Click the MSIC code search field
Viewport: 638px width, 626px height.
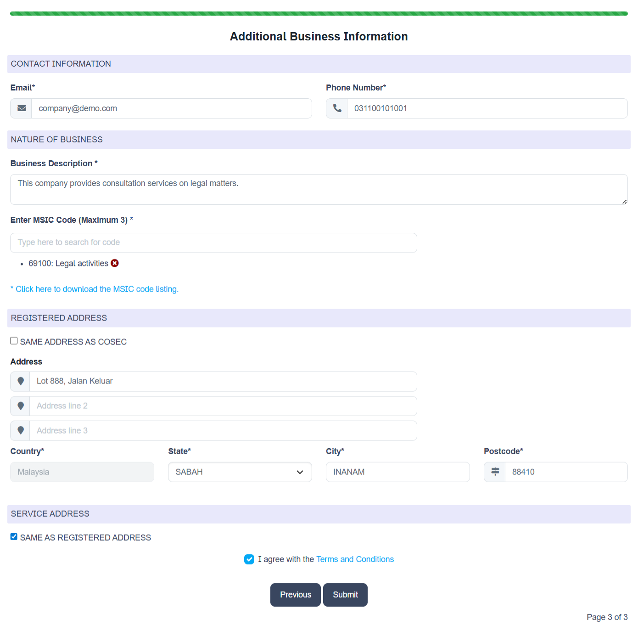[x=213, y=243]
